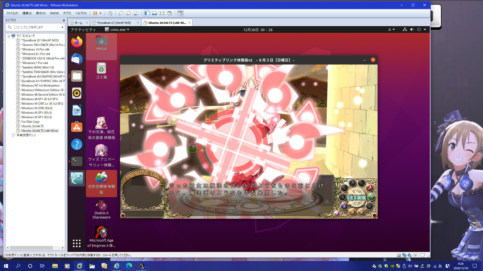The image size is (483, 271).
Task: Enter full screen mode in VMware
Action: coord(162,13)
